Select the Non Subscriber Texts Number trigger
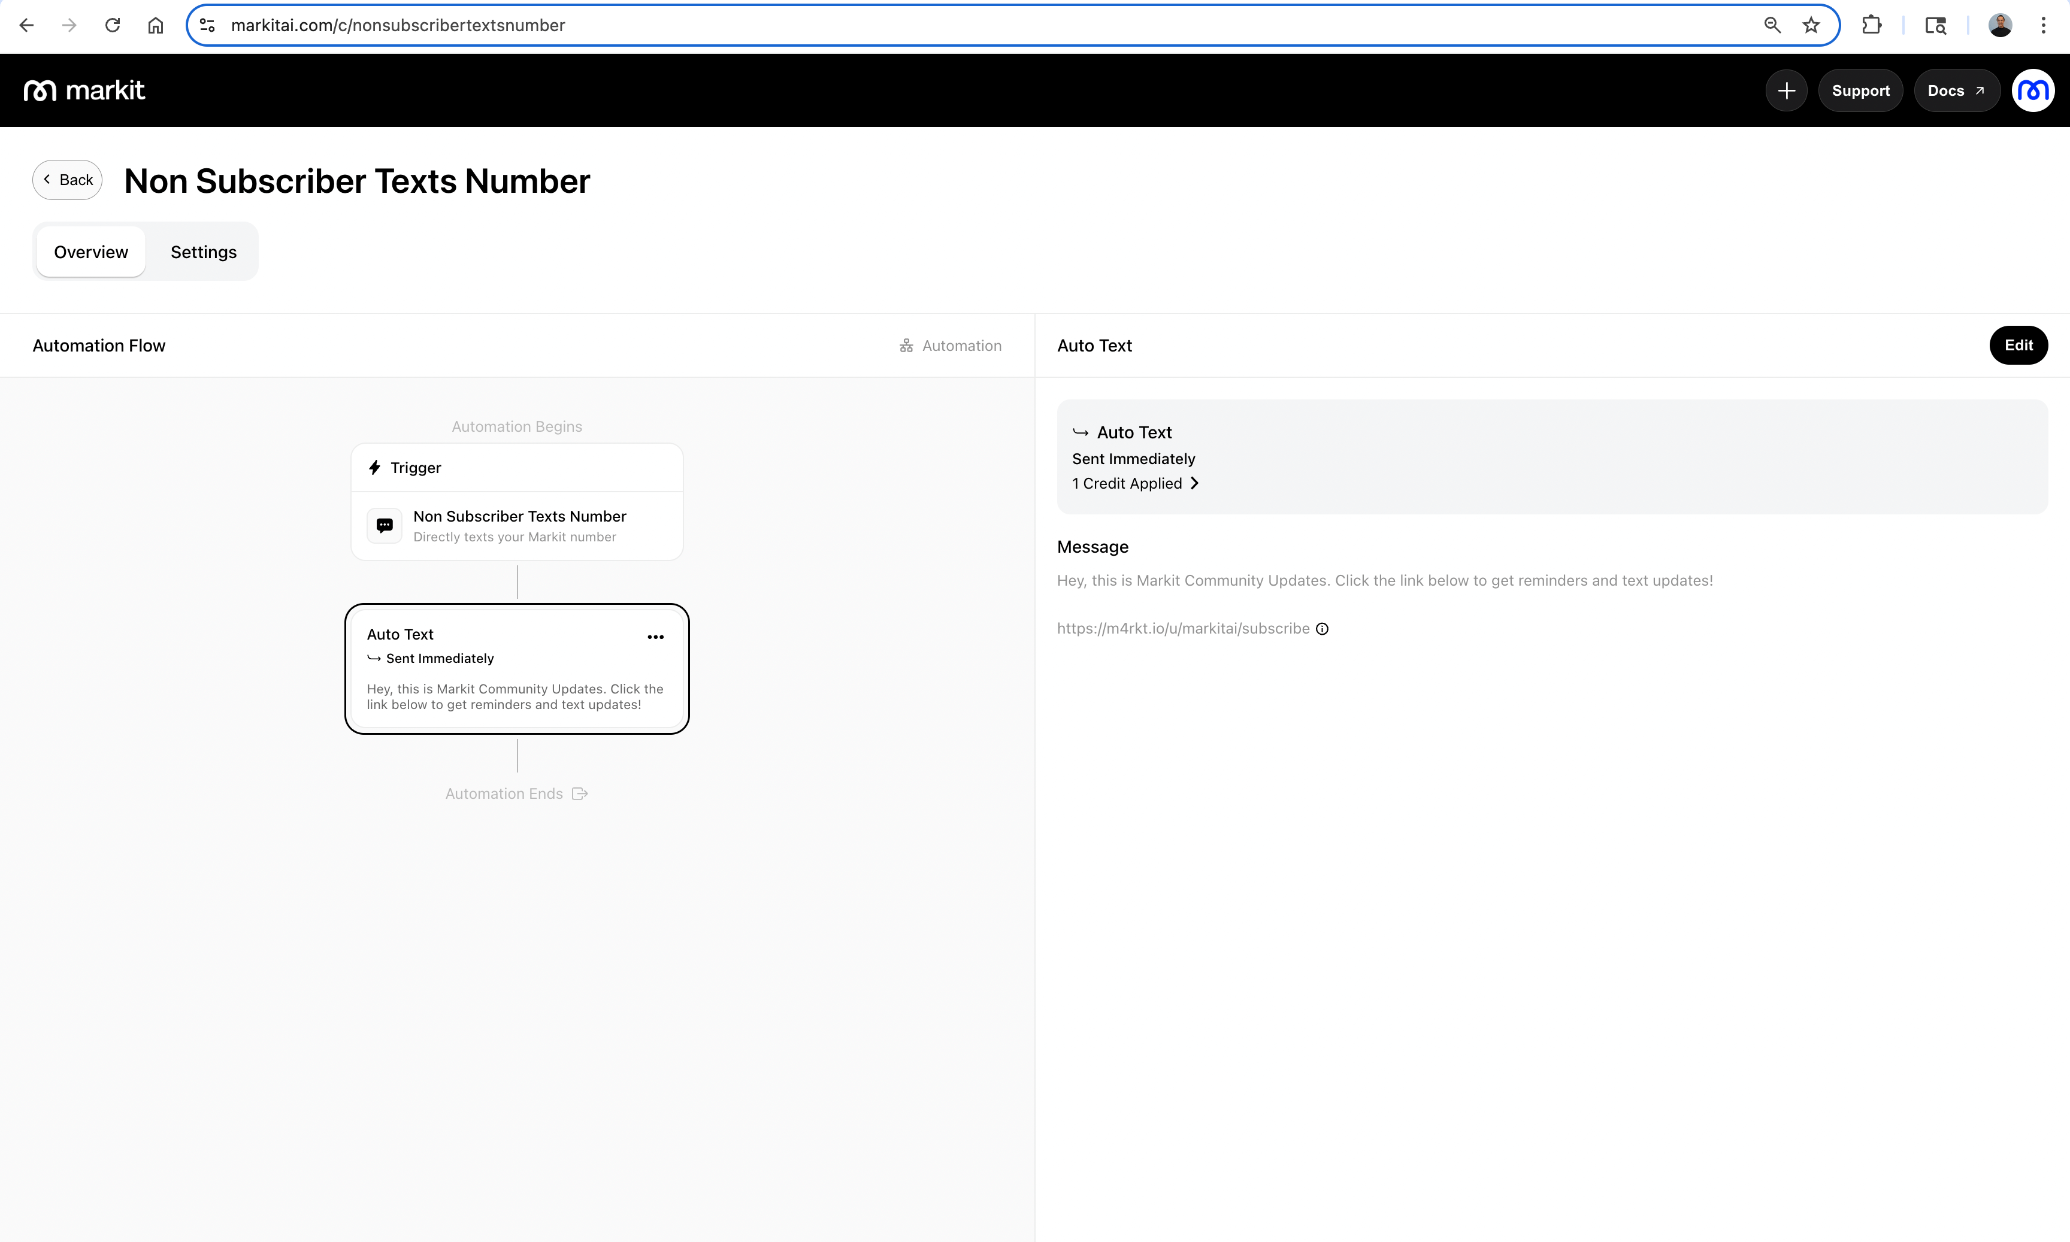 517,526
